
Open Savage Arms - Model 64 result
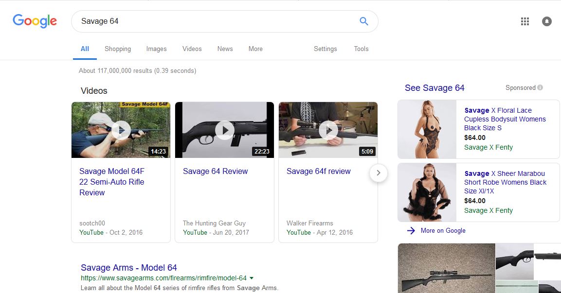129,268
